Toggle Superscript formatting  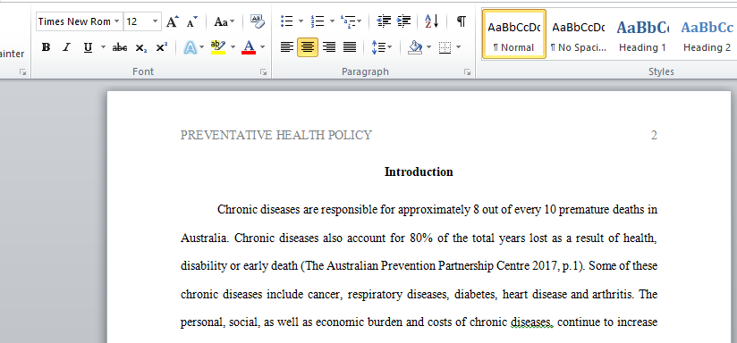(x=162, y=47)
